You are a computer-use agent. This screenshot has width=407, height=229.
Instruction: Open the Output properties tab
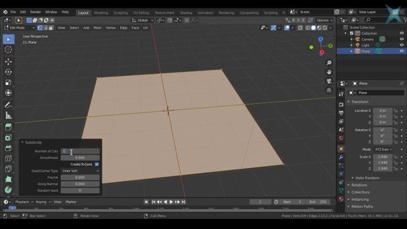point(341,113)
